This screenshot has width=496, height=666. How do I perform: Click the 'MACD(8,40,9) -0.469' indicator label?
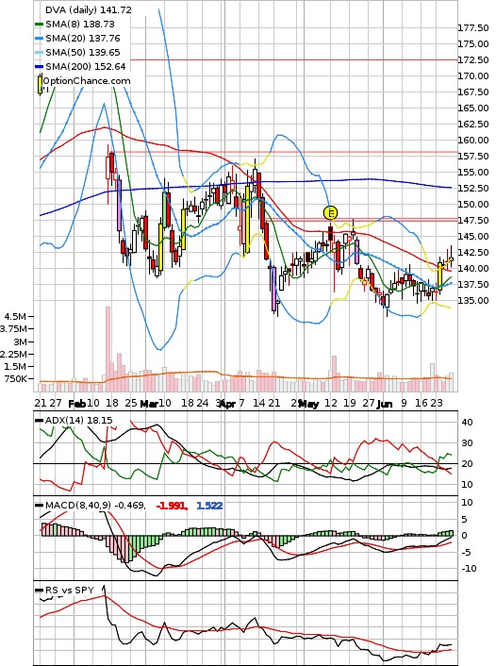pos(95,506)
